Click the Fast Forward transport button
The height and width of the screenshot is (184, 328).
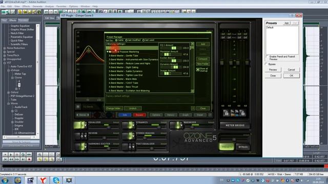[x=17, y=159]
